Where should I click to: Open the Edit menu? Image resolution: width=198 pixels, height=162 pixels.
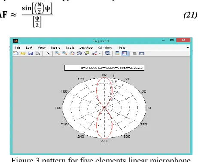pyautogui.click(x=29, y=47)
